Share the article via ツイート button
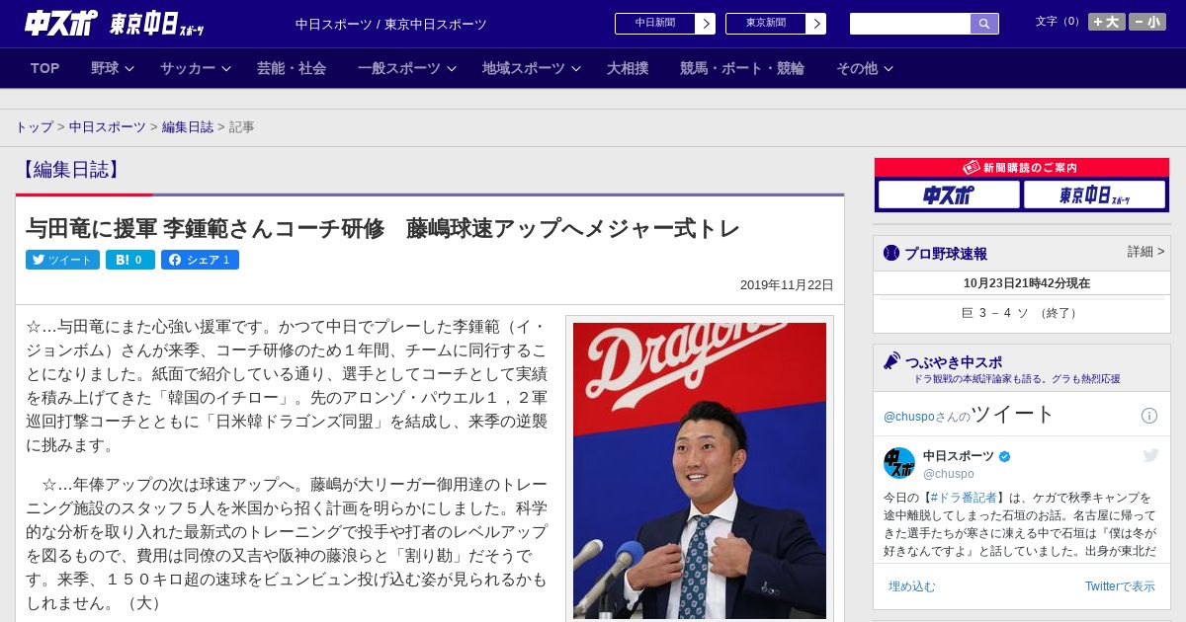 [62, 260]
